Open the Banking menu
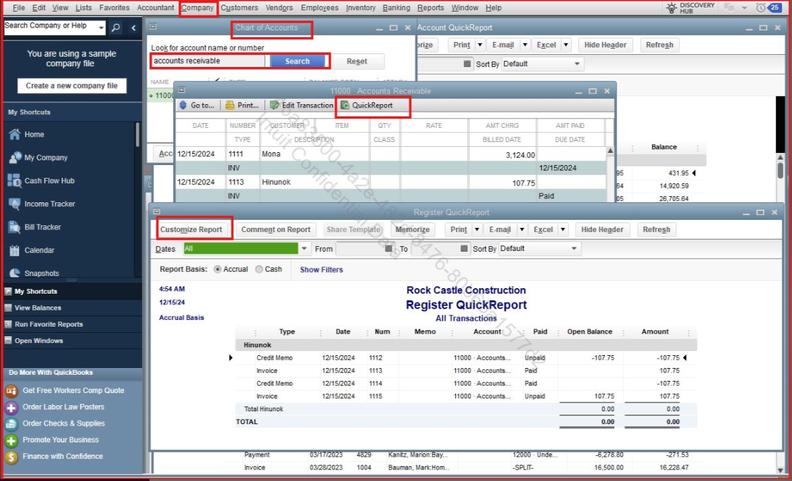The height and width of the screenshot is (481, 792). (396, 7)
